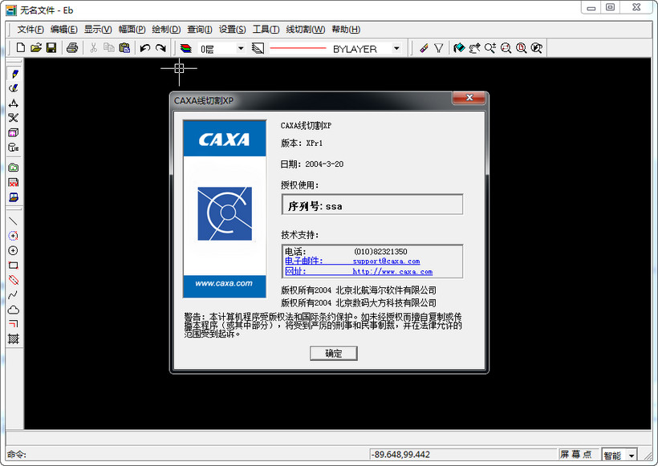Save the drawing with the floppy icon
Viewport: 658px width, 466px height.
tap(51, 48)
